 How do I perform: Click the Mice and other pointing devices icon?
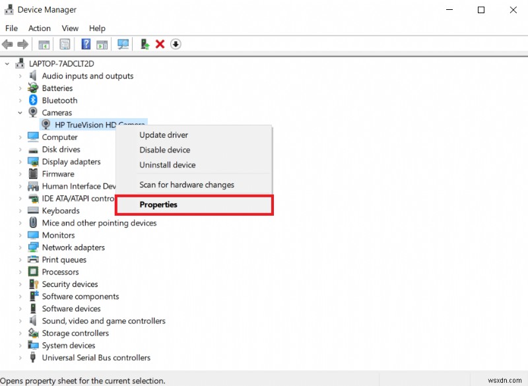[33, 222]
